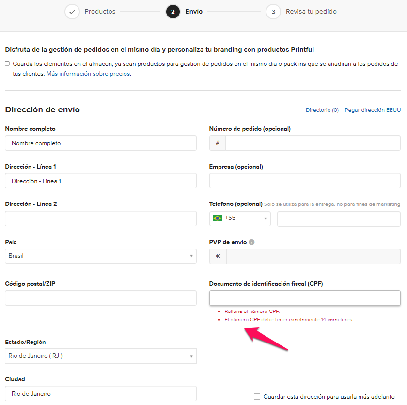The height and width of the screenshot is (405, 407).
Task: Open the +55 phone country code dropdown
Action: point(240,218)
